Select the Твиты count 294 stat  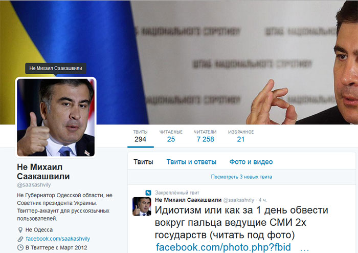[141, 136]
